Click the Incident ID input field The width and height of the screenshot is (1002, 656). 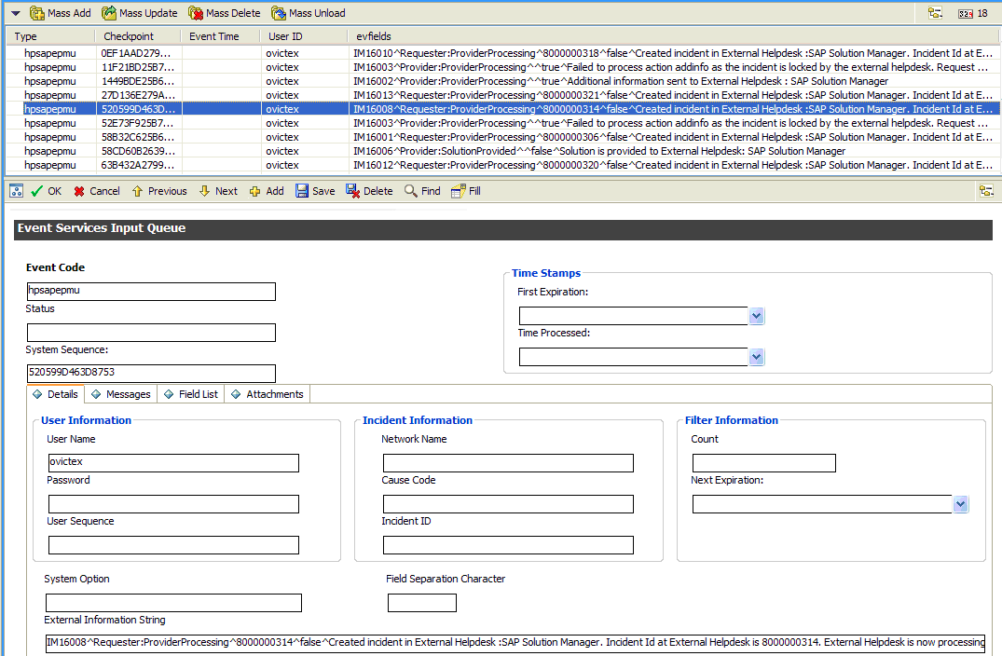(508, 545)
